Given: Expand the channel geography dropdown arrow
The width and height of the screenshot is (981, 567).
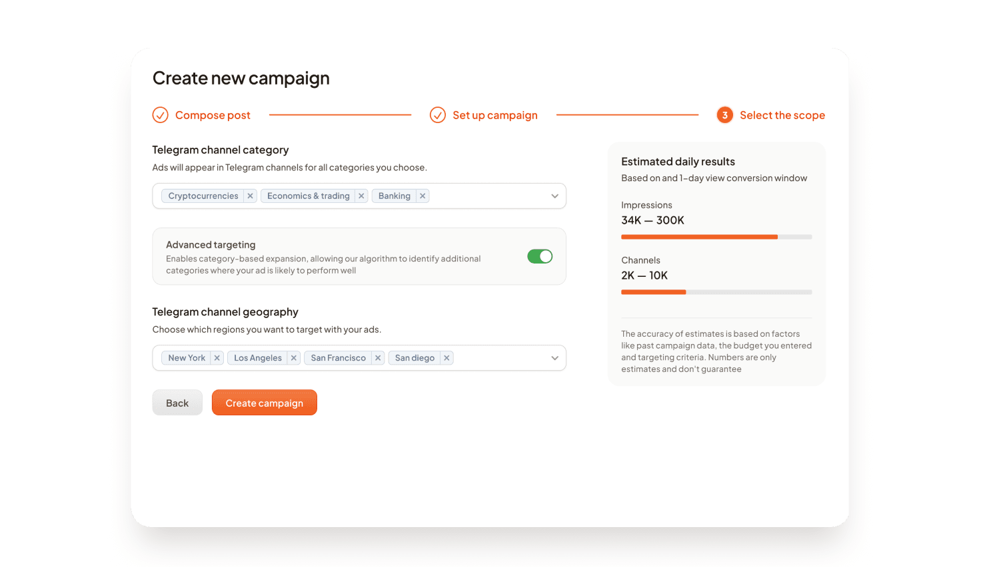Looking at the screenshot, I should point(554,358).
